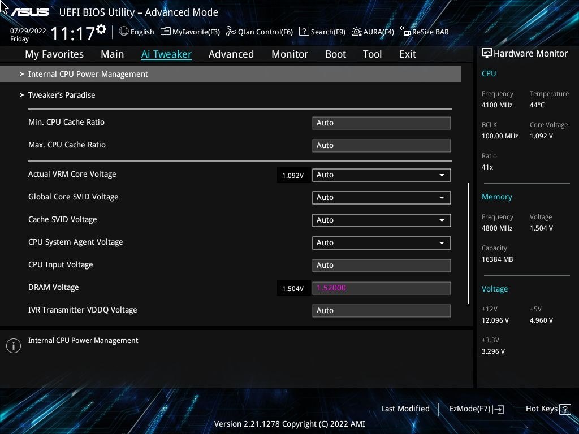This screenshot has height=434, width=579.
Task: Click the DRAM Voltage label
Action: (x=54, y=287)
